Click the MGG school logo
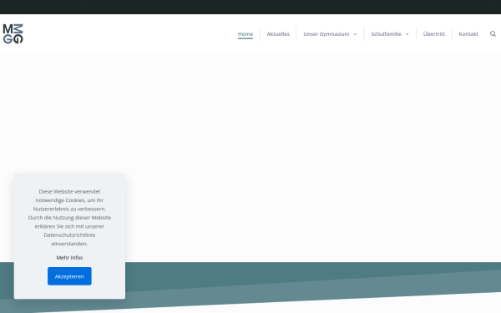The height and width of the screenshot is (313, 501). point(13,34)
